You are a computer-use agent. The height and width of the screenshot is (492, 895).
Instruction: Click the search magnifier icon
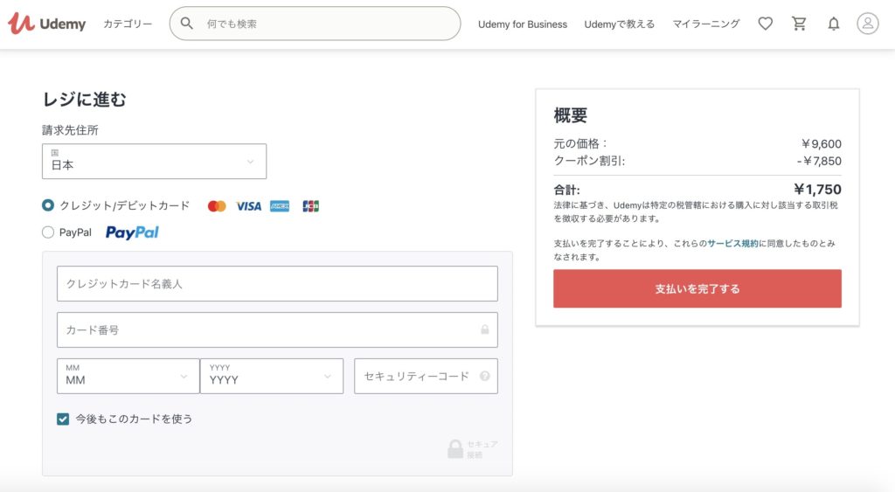coord(186,24)
